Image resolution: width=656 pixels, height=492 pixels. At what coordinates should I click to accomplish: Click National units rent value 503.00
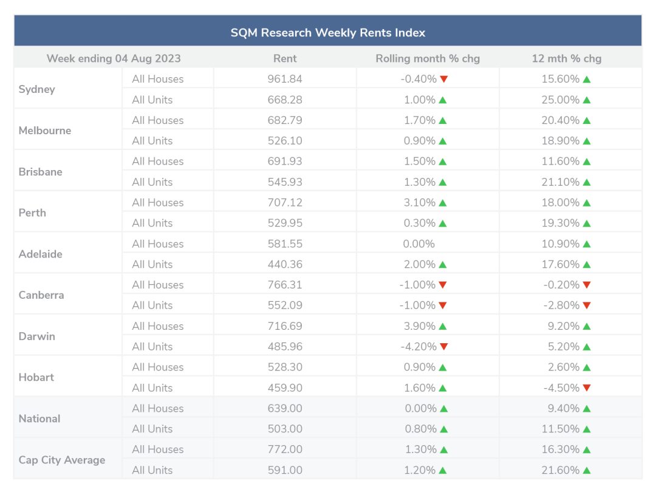(285, 429)
